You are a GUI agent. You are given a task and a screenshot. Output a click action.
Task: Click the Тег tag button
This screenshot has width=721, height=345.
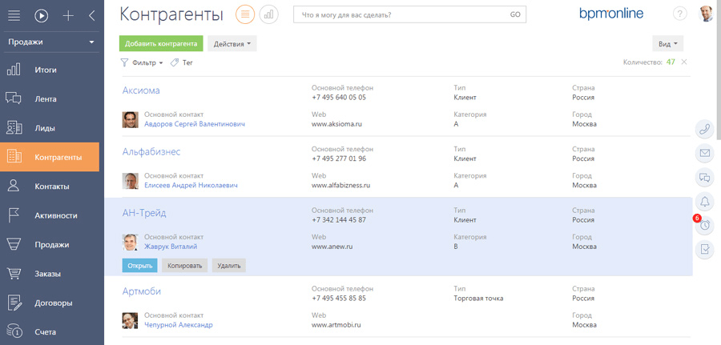(182, 63)
